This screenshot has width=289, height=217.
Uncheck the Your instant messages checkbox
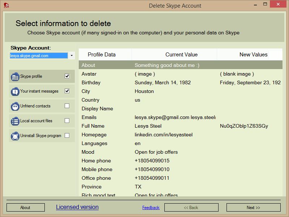(x=67, y=91)
